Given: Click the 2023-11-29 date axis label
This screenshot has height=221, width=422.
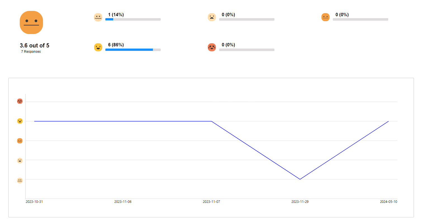Looking at the screenshot, I should (x=300, y=202).
